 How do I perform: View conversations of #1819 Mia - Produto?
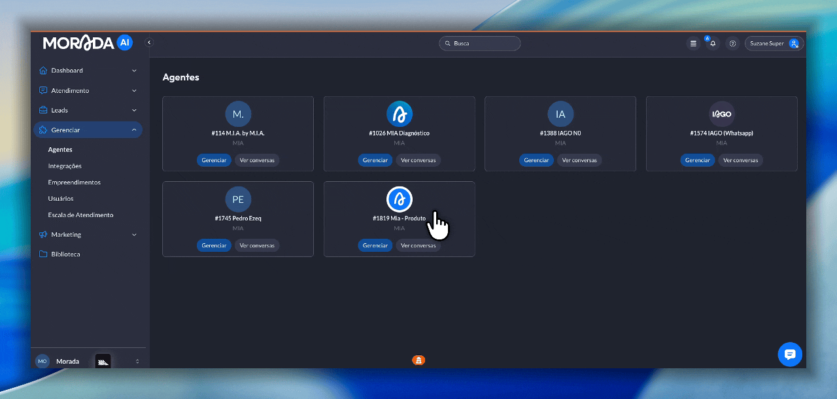coord(418,246)
